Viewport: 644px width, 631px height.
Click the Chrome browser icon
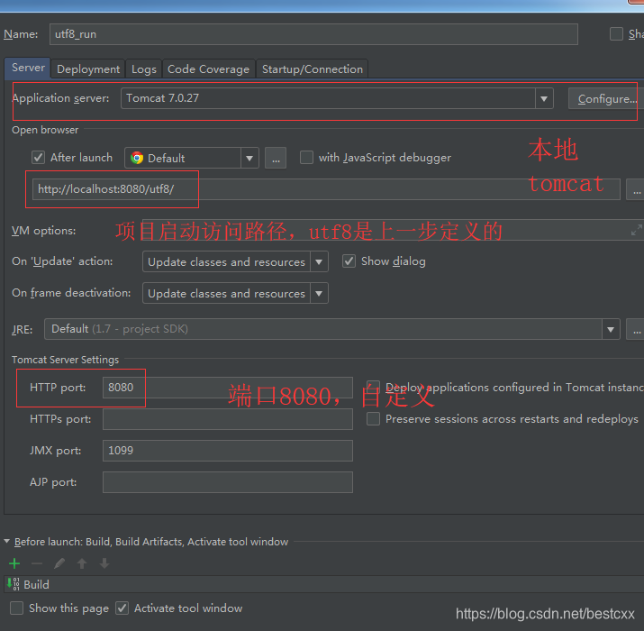coord(137,158)
